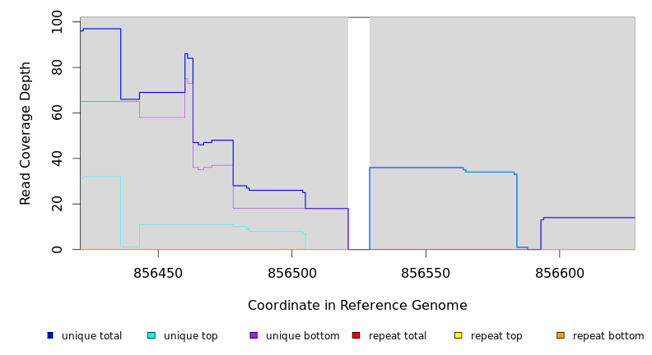Click the white gap in the coverage plot
The image size is (652, 355).
click(x=359, y=131)
